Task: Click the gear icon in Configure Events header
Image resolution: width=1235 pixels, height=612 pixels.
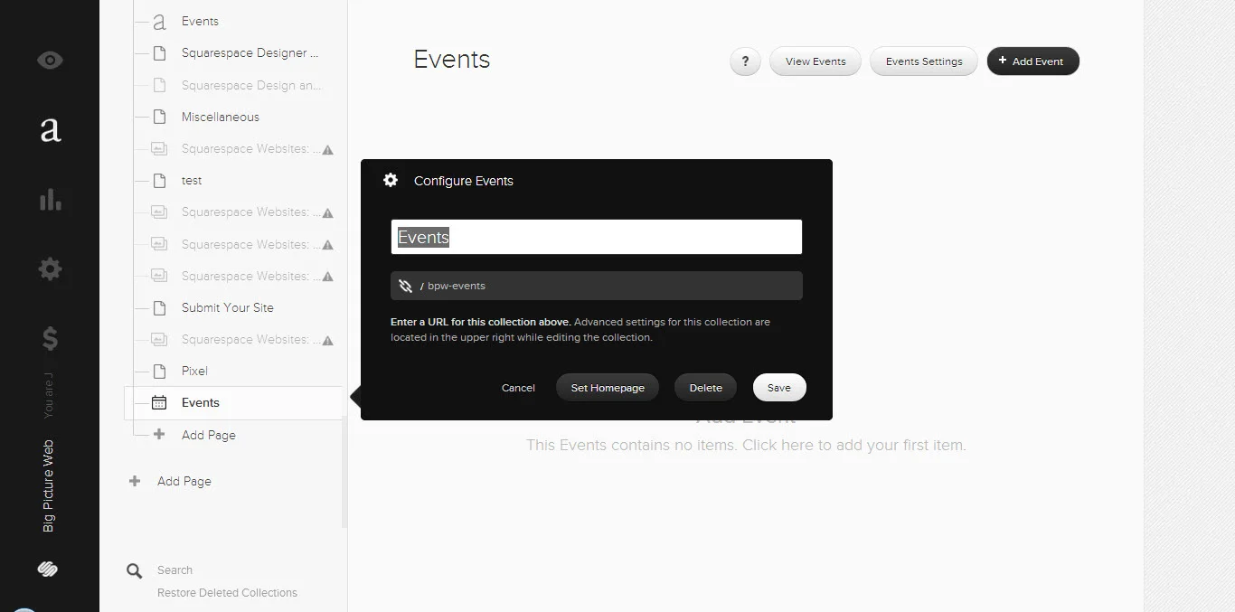Action: (x=390, y=180)
